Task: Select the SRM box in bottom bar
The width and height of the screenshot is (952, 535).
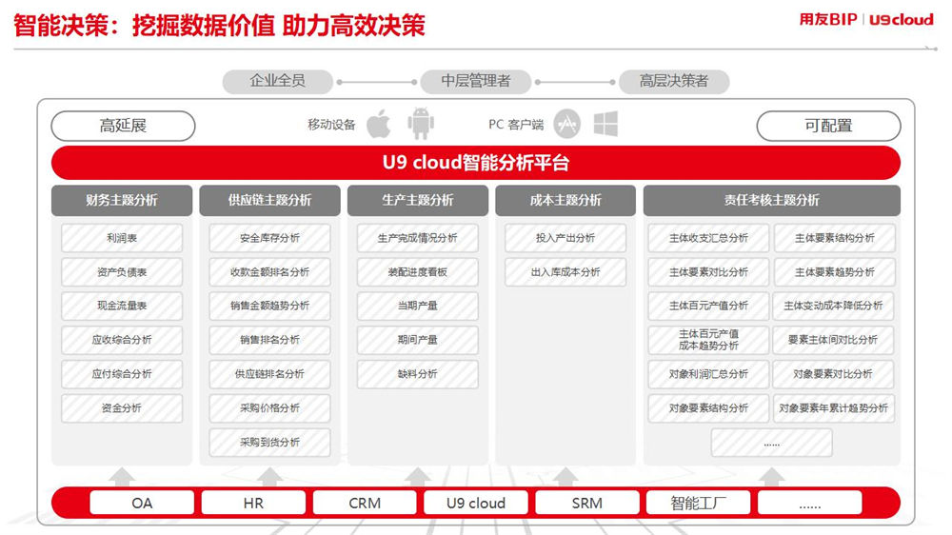Action: click(587, 503)
